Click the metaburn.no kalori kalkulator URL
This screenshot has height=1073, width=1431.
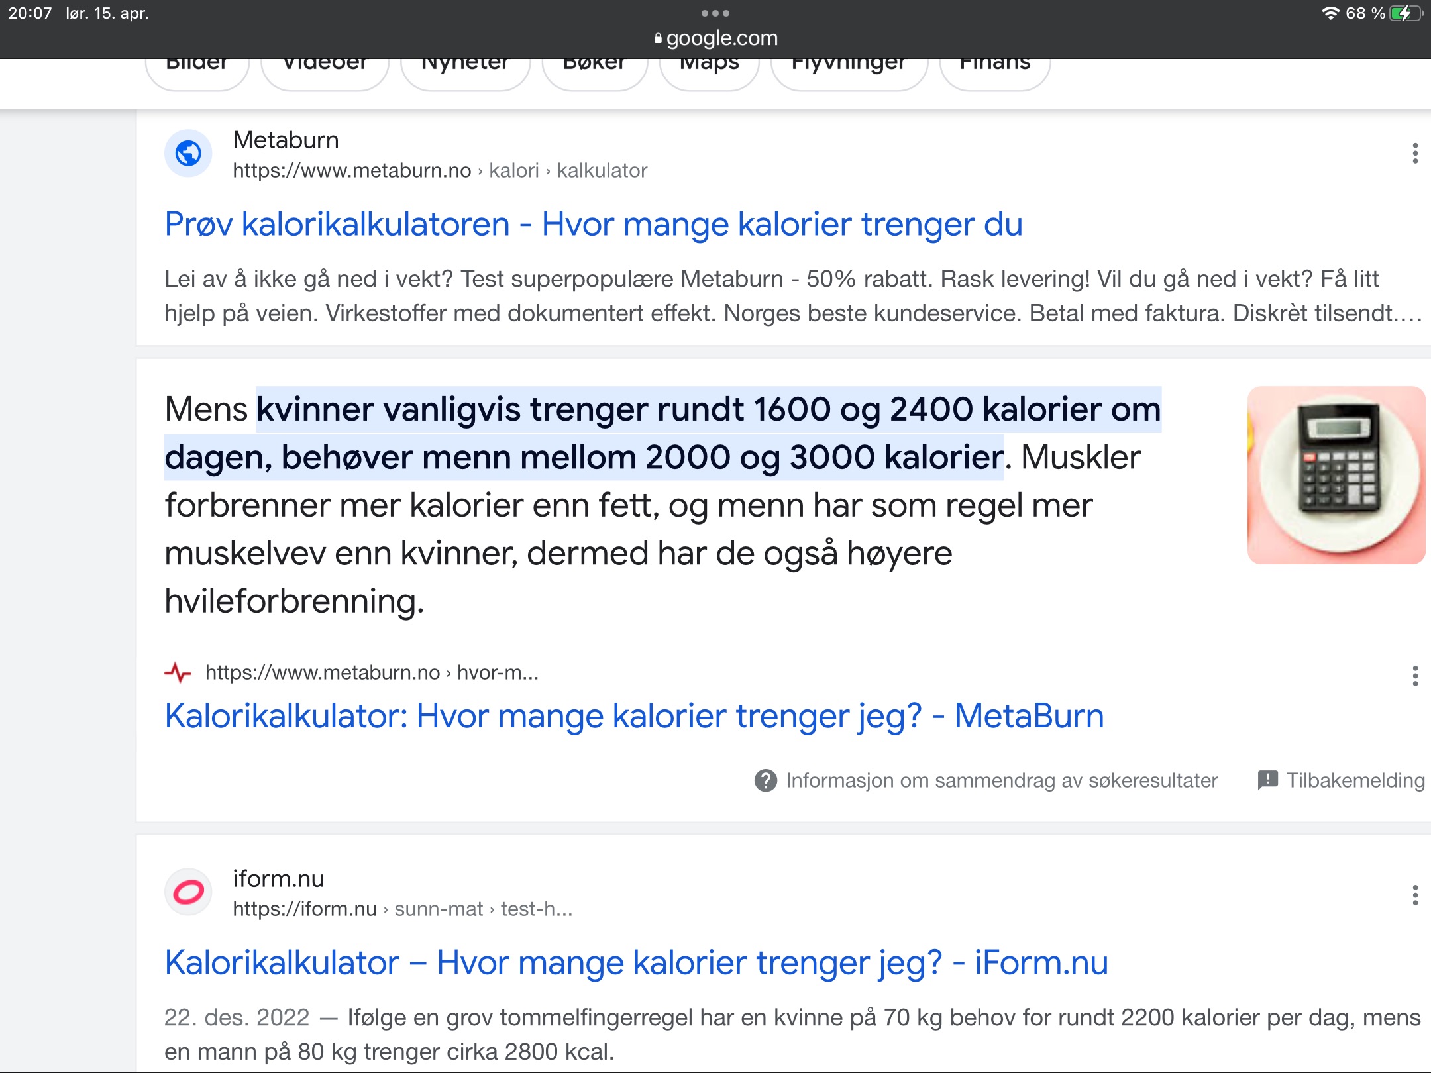point(440,171)
